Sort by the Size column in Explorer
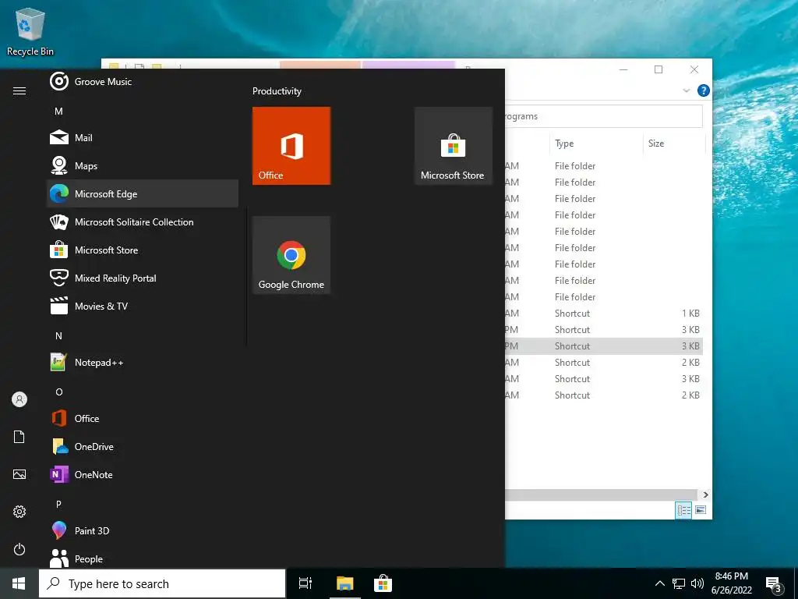Image resolution: width=798 pixels, height=599 pixels. (x=674, y=144)
